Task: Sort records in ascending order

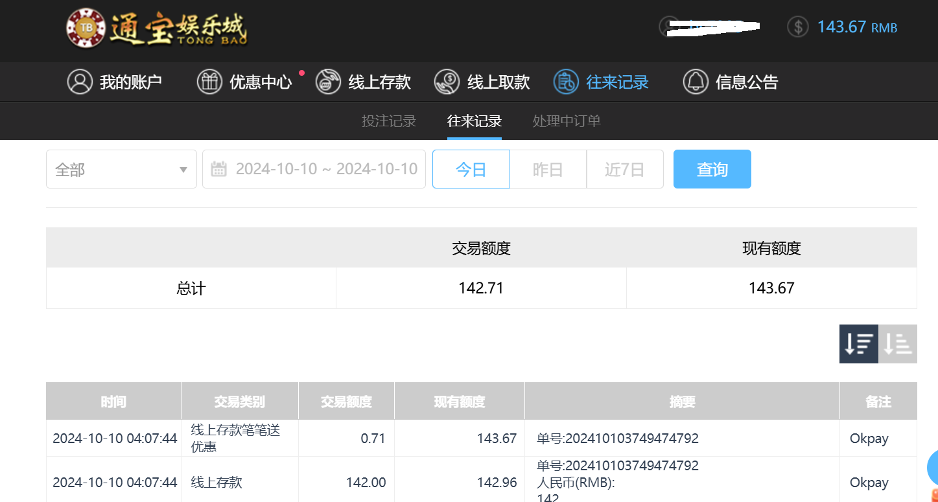Action: pyautogui.click(x=898, y=344)
